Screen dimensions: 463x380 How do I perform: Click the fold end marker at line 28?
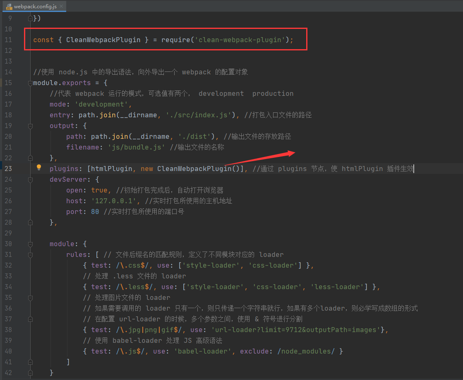30,223
